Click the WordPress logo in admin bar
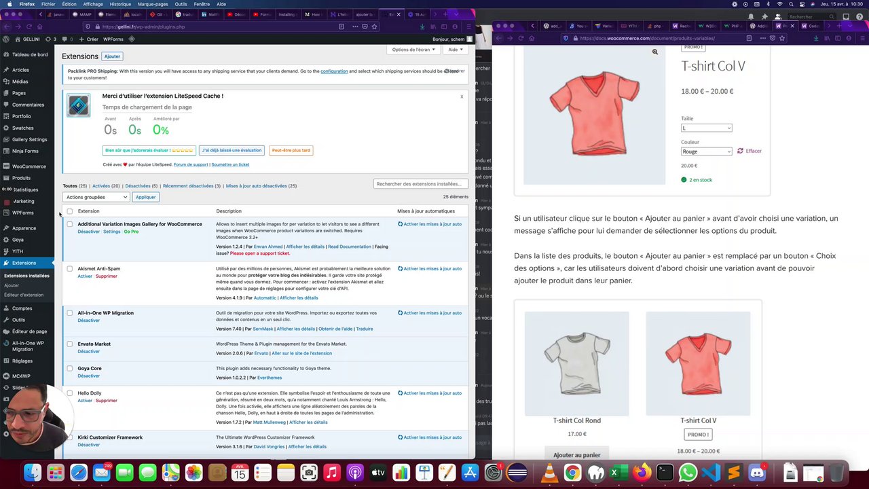The width and height of the screenshot is (869, 489). pyautogui.click(x=6, y=39)
